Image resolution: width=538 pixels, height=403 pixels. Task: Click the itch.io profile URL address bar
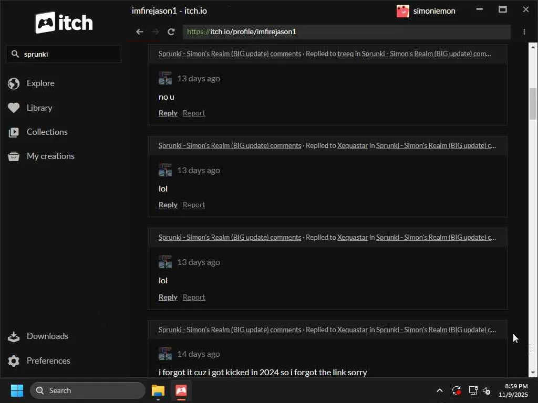(x=347, y=31)
